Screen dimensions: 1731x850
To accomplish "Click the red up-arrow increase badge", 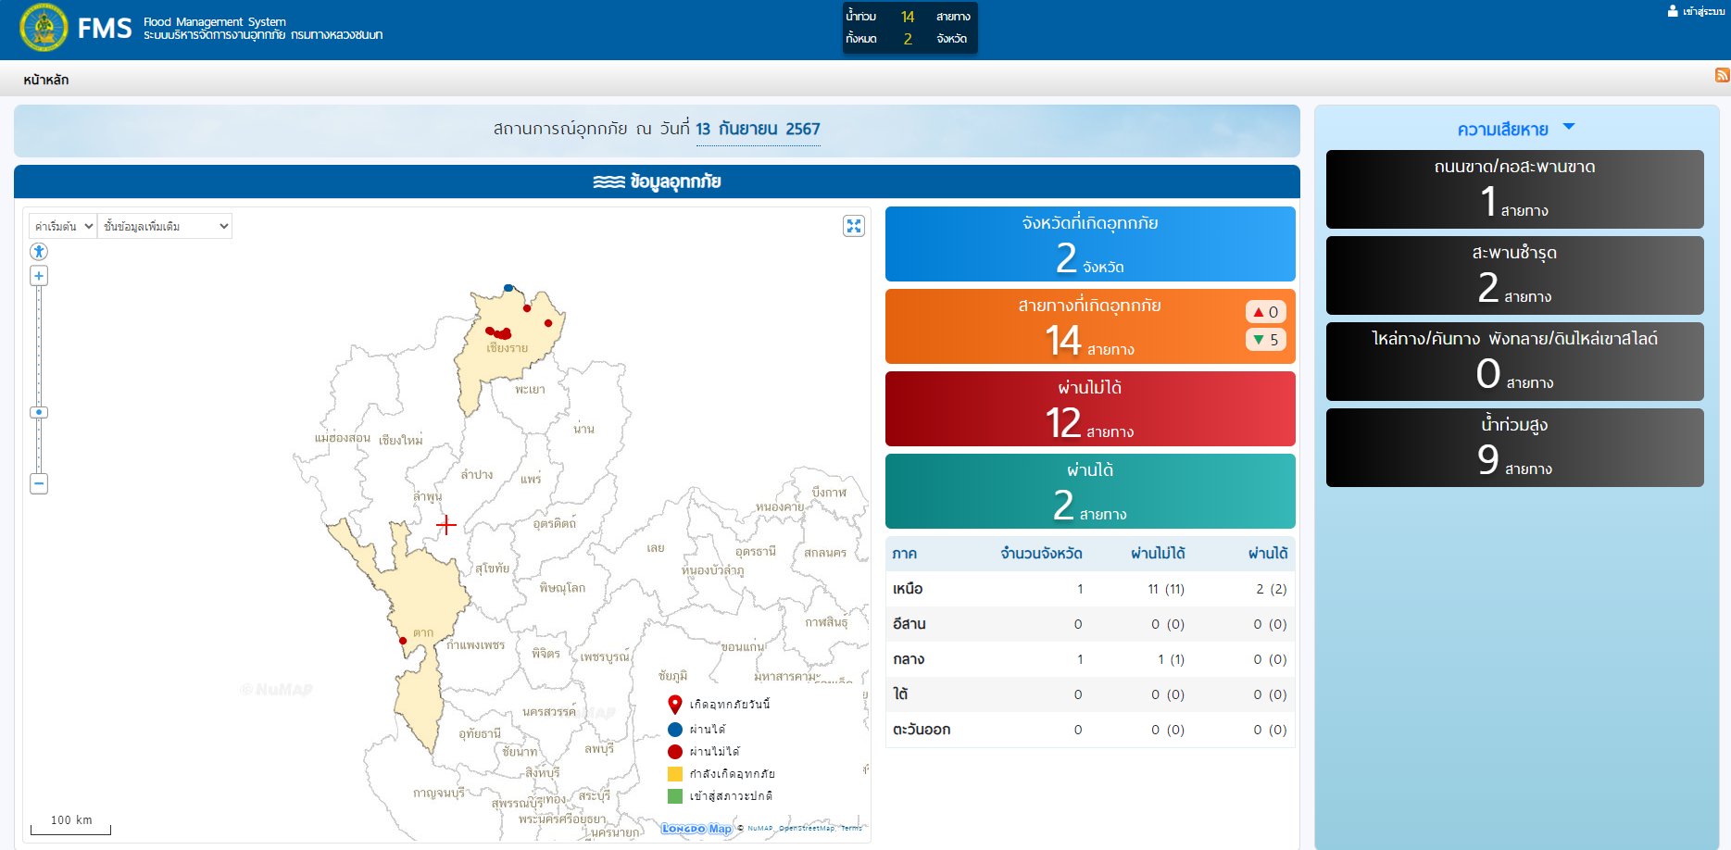I will click(1266, 312).
